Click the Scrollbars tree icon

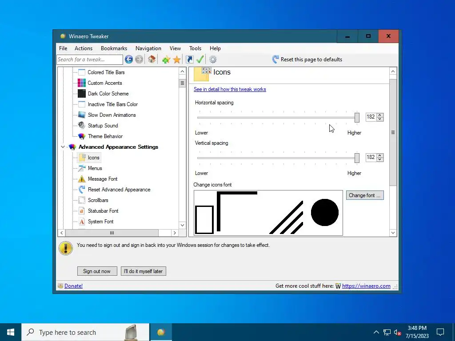(82, 200)
